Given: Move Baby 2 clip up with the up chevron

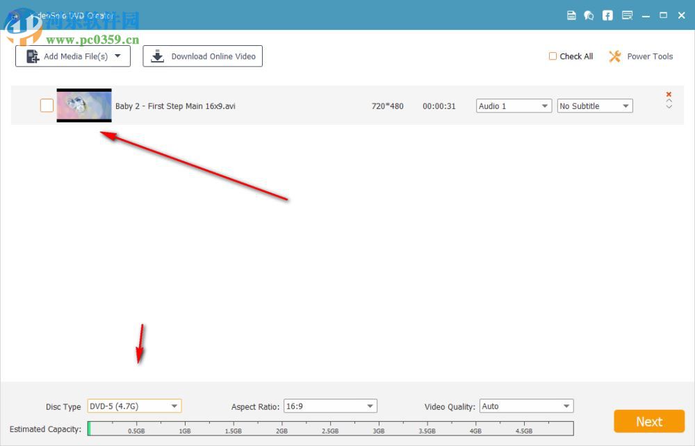Looking at the screenshot, I should [x=669, y=101].
